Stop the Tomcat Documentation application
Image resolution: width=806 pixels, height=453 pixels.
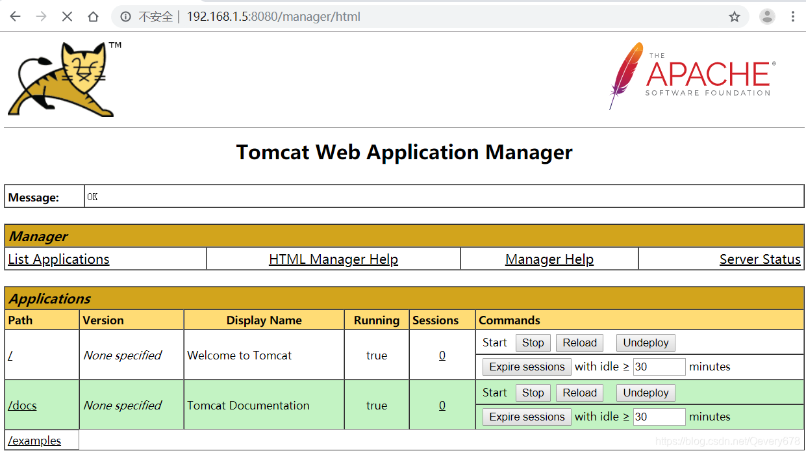pyautogui.click(x=533, y=393)
